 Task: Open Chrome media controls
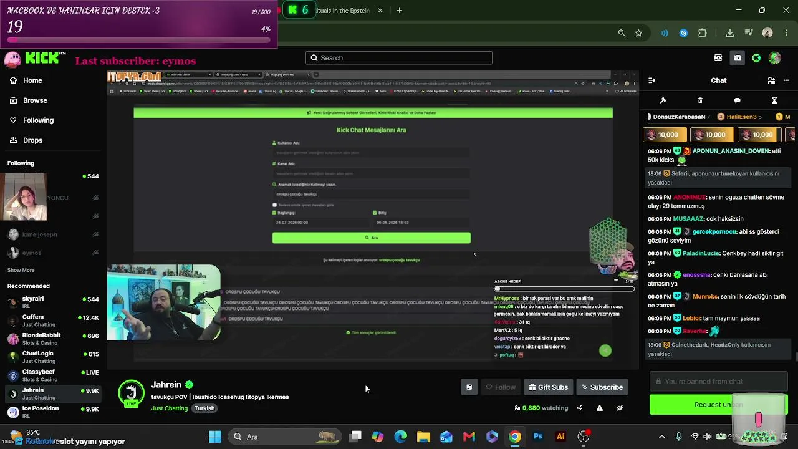[749, 33]
